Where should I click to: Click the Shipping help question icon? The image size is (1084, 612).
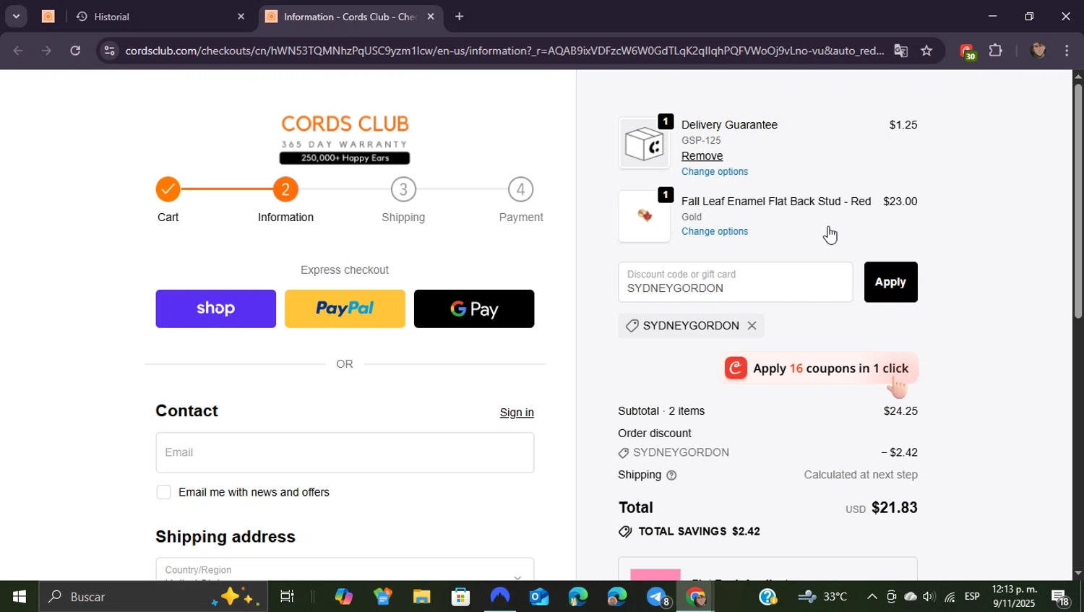tap(671, 475)
